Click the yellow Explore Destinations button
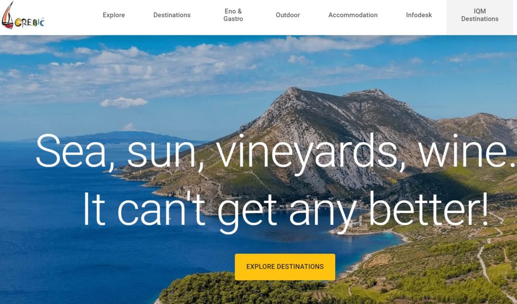Screen dimensions: 517x304 point(285,267)
